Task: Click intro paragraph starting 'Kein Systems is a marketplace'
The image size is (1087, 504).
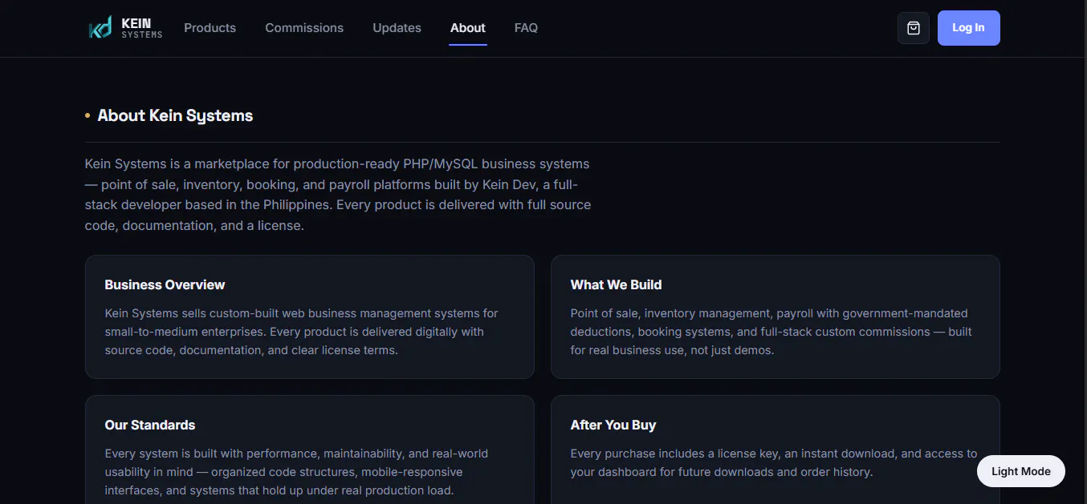Action: pyautogui.click(x=338, y=195)
